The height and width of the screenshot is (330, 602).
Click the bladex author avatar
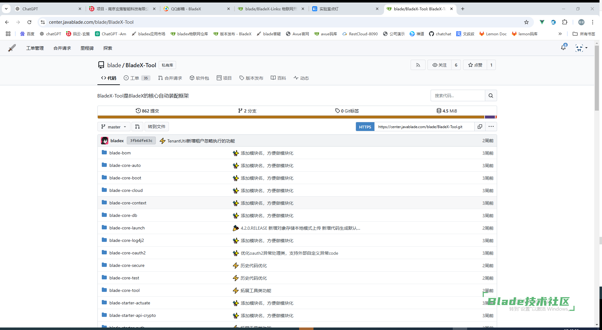click(x=105, y=141)
